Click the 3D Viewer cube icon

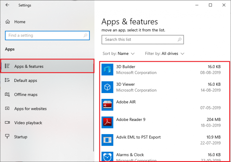pyautogui.click(x=107, y=87)
